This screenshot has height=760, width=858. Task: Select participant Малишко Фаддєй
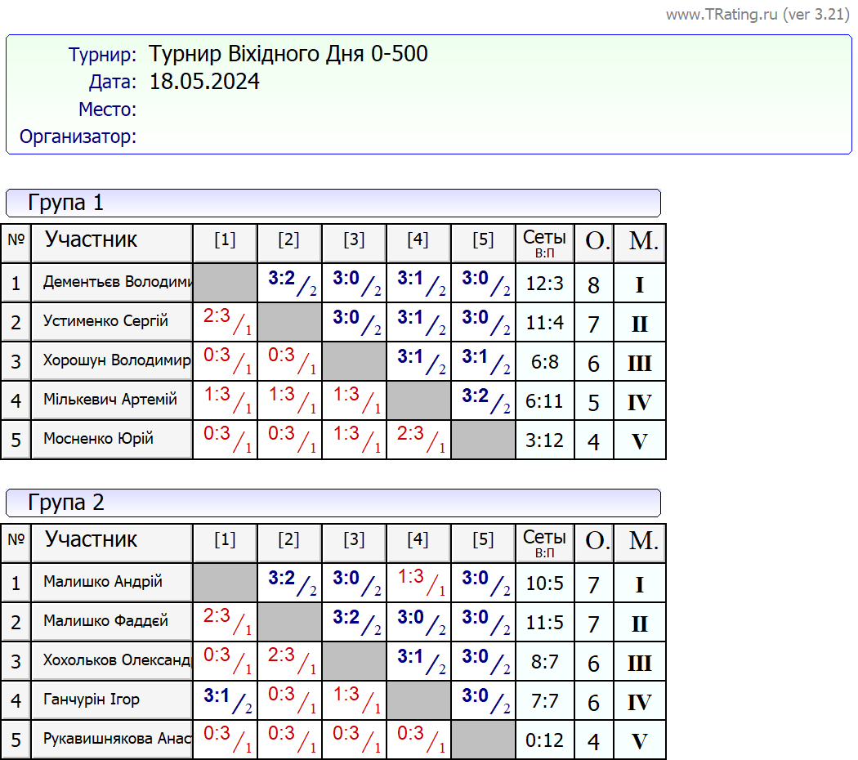(105, 621)
